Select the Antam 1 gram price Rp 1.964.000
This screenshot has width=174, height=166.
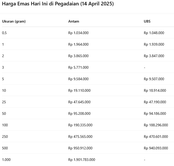click(x=78, y=44)
